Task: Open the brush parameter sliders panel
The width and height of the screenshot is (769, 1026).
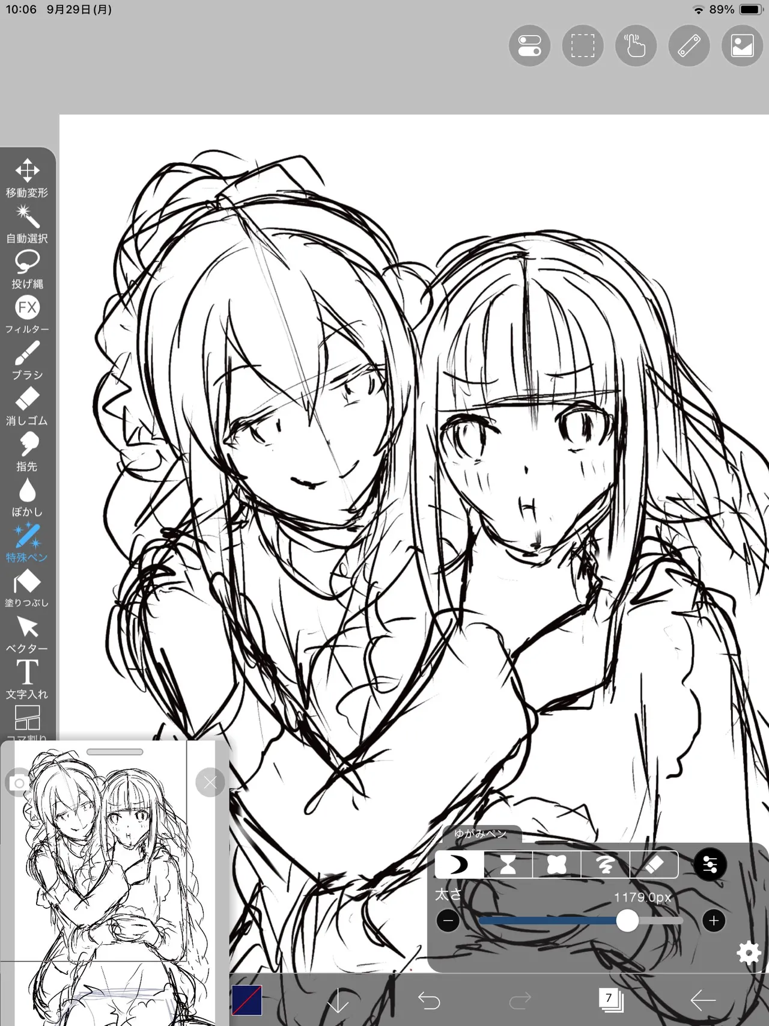Action: [710, 865]
